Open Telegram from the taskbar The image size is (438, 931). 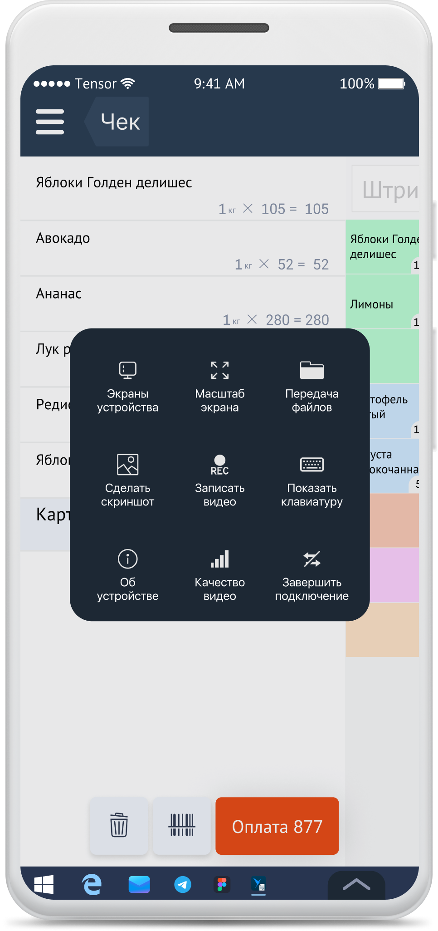183,884
